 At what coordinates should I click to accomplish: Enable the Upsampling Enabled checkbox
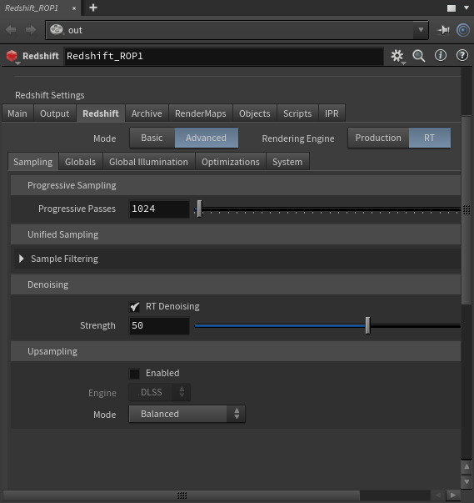(134, 374)
